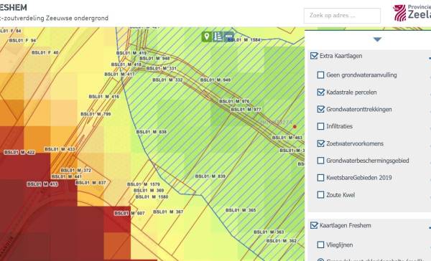Click parcel label BSL01 M 838
This screenshot has width=431, height=261.
point(152,132)
